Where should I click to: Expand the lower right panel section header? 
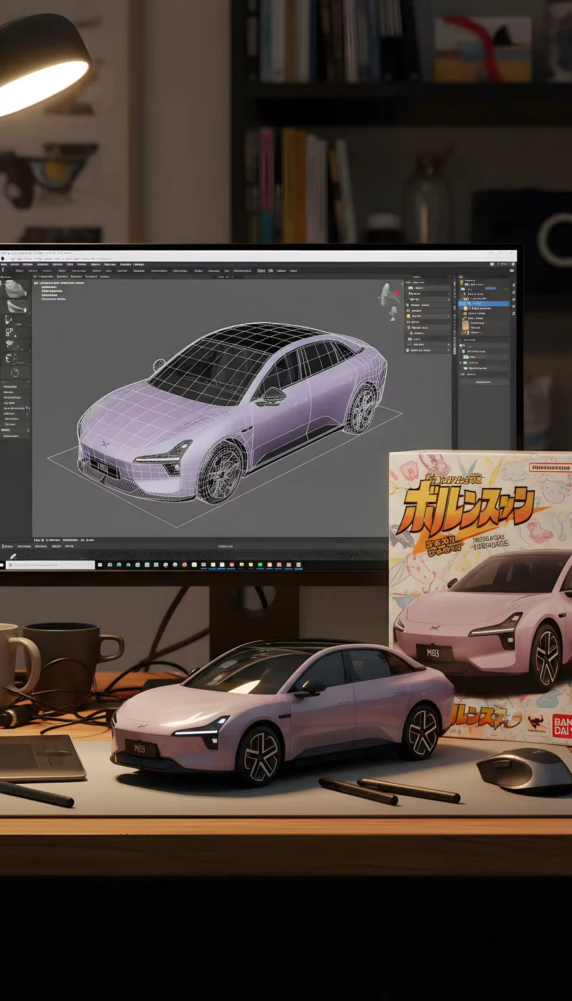coord(462,339)
